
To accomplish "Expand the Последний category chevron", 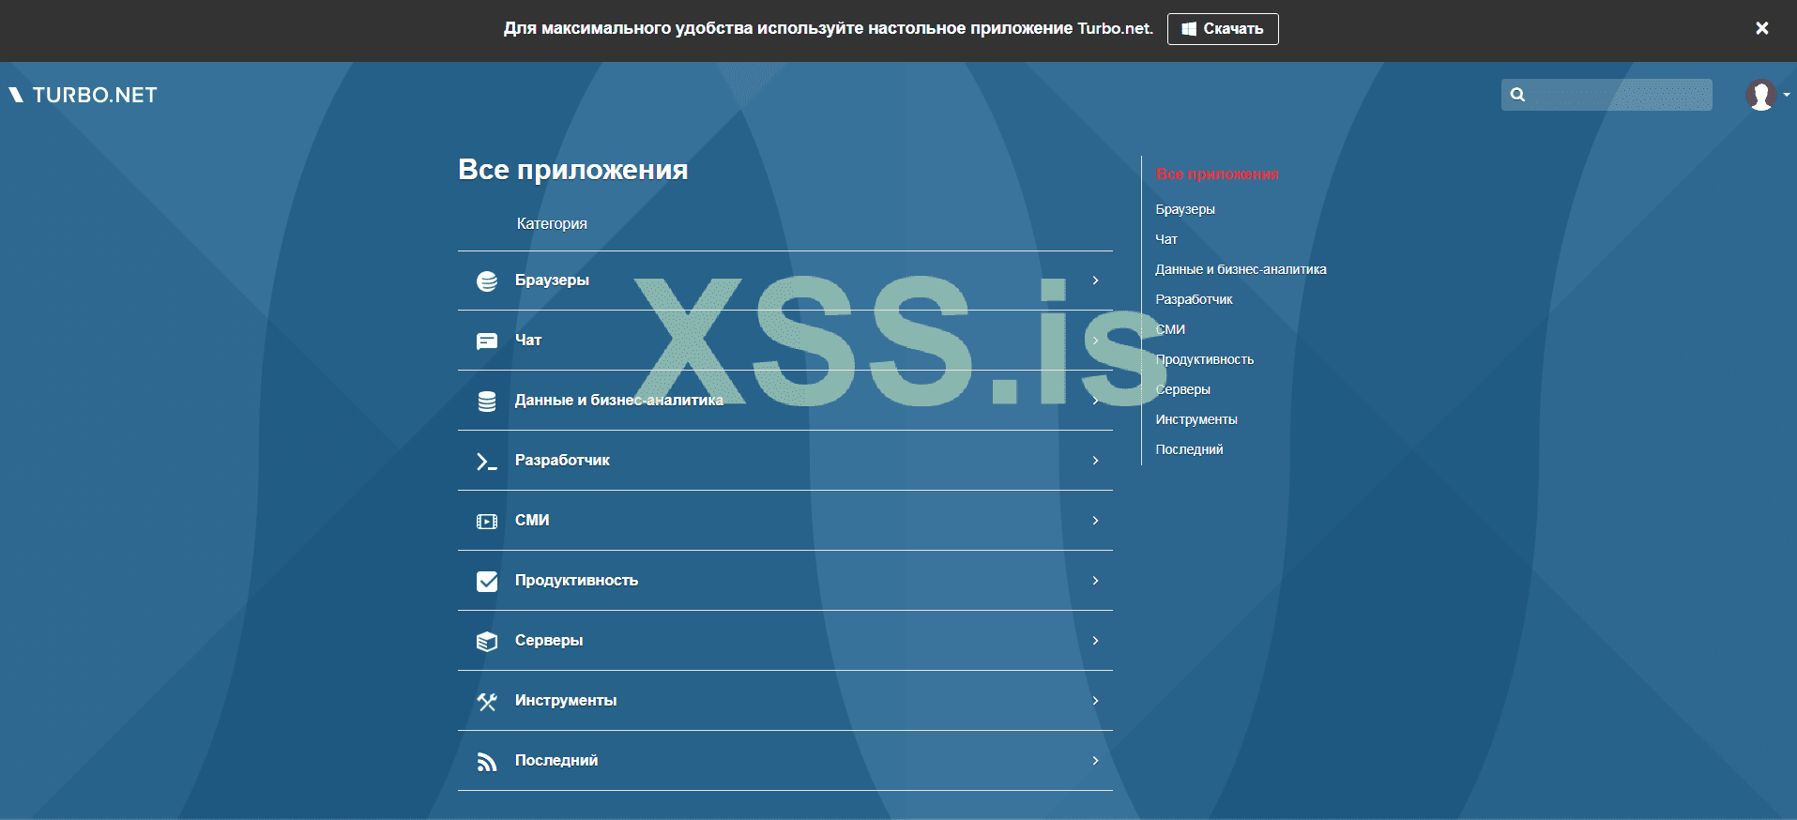I will 1095,761.
